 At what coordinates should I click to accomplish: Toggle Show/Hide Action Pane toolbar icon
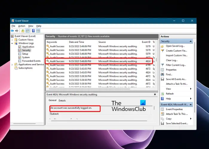[x=38, y=31]
